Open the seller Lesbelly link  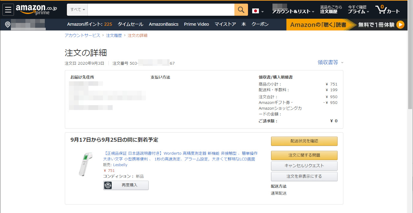120,165
